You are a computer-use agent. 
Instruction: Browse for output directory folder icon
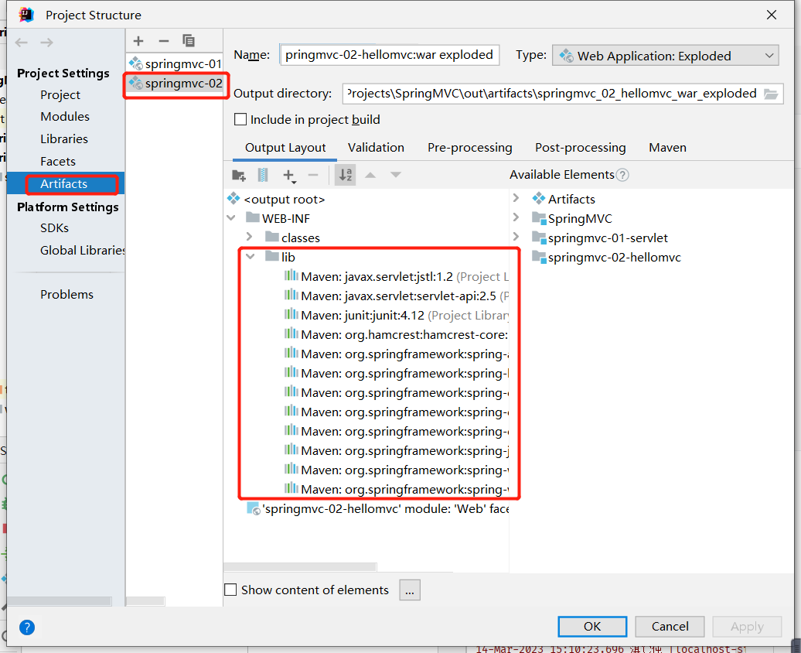pos(770,94)
